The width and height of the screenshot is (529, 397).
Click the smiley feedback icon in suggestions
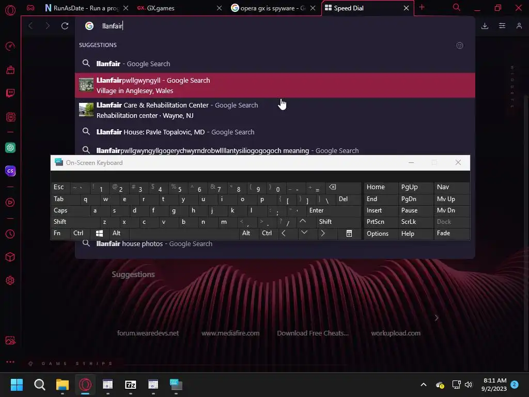(x=459, y=45)
